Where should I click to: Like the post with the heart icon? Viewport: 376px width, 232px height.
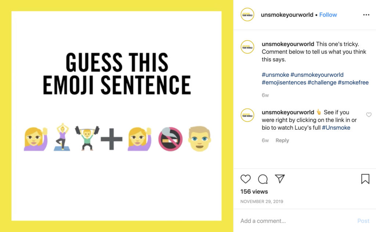point(246,179)
